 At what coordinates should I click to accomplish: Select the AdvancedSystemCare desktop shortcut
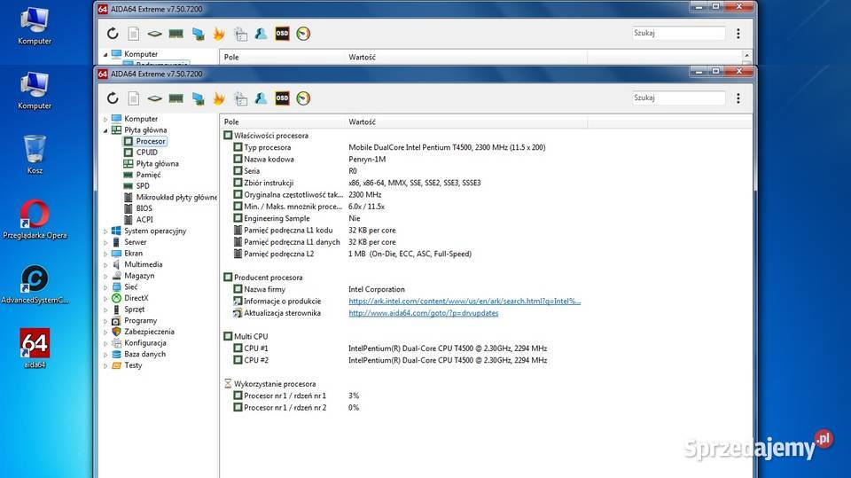[35, 281]
